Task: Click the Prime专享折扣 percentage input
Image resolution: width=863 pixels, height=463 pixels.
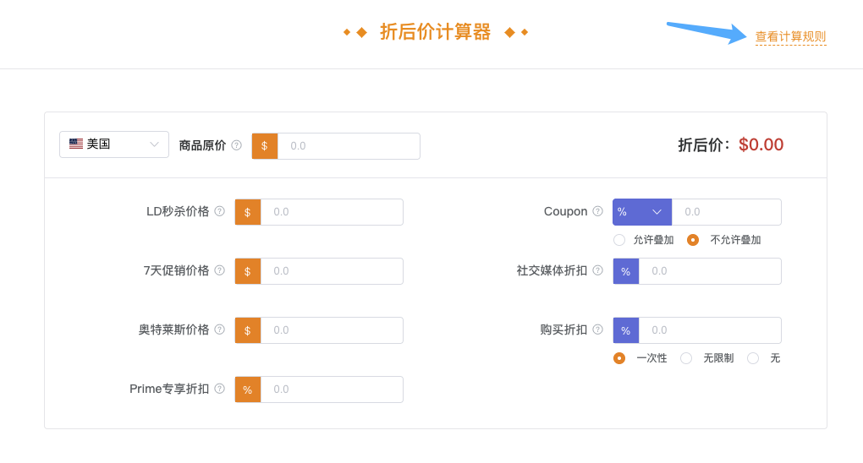Action: (x=332, y=389)
